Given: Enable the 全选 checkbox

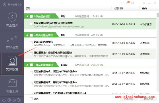Looking at the screenshot, I should pyautogui.click(x=31, y=99).
